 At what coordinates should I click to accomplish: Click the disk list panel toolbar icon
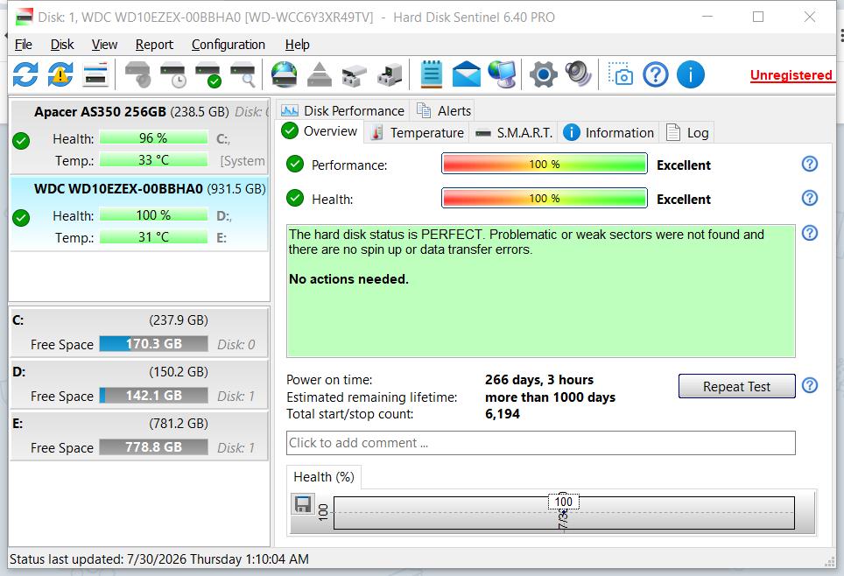tap(95, 74)
